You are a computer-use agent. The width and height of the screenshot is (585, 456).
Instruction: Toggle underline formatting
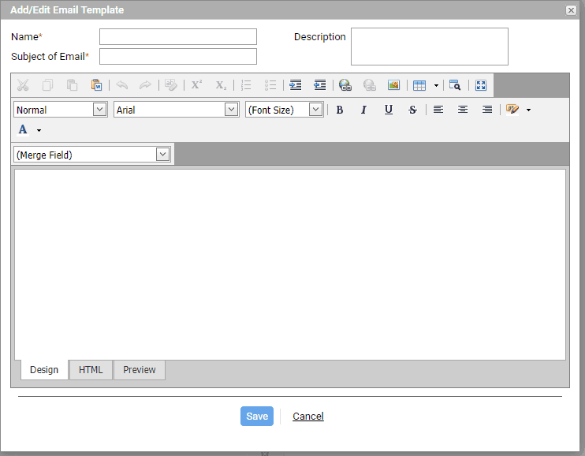[x=389, y=110]
